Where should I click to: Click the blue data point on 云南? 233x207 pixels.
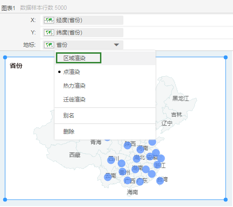click(x=108, y=177)
